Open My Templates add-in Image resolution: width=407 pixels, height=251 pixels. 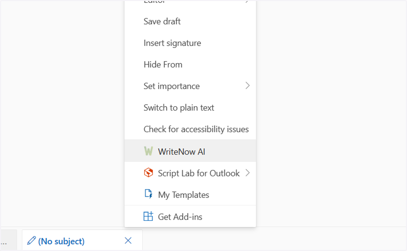click(x=190, y=195)
